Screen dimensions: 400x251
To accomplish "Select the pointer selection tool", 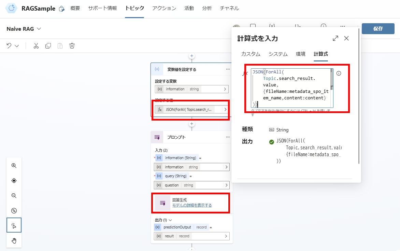I will (x=14, y=225).
